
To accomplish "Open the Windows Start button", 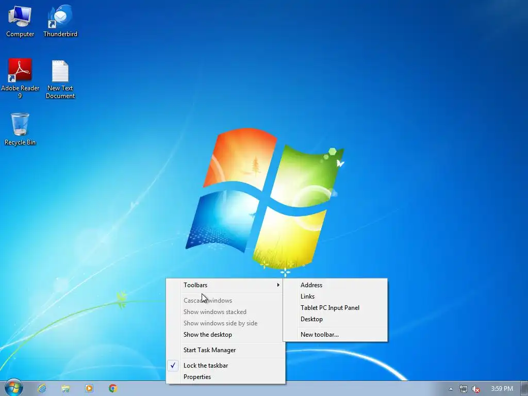I will click(x=13, y=388).
